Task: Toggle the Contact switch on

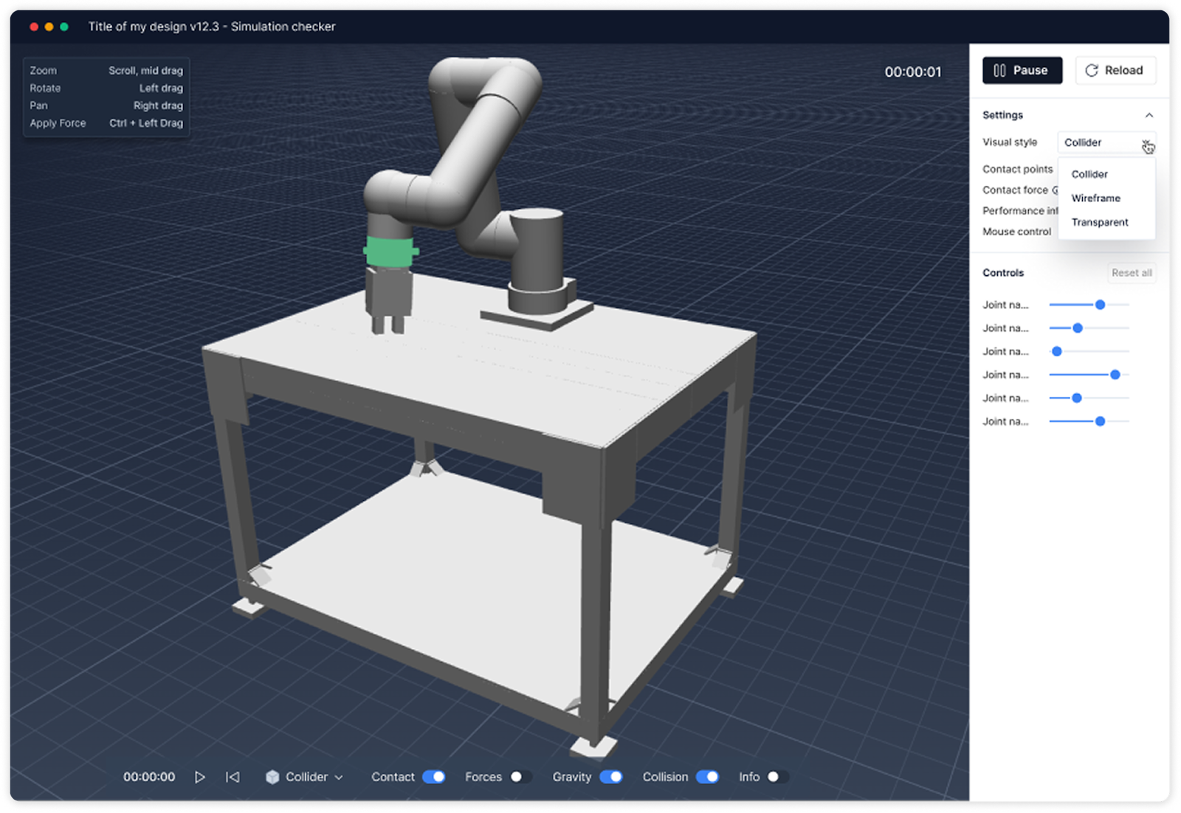Action: point(435,777)
